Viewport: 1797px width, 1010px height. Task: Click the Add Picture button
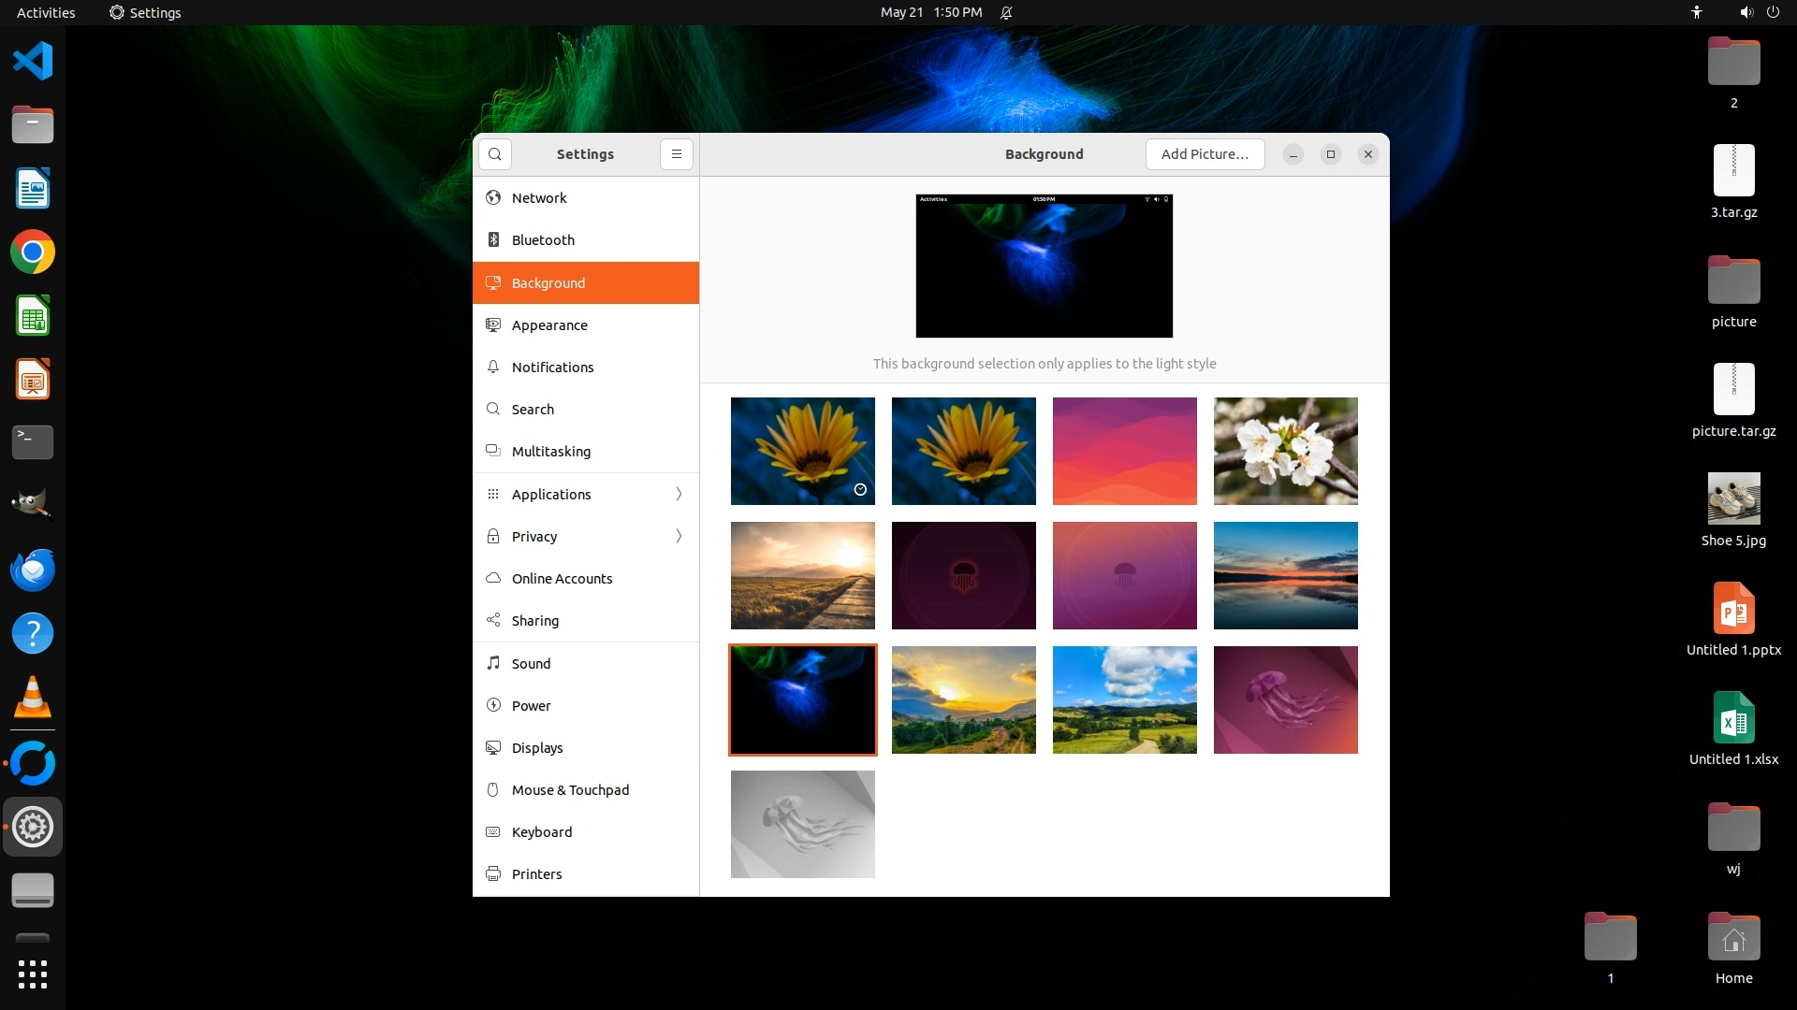[1205, 154]
